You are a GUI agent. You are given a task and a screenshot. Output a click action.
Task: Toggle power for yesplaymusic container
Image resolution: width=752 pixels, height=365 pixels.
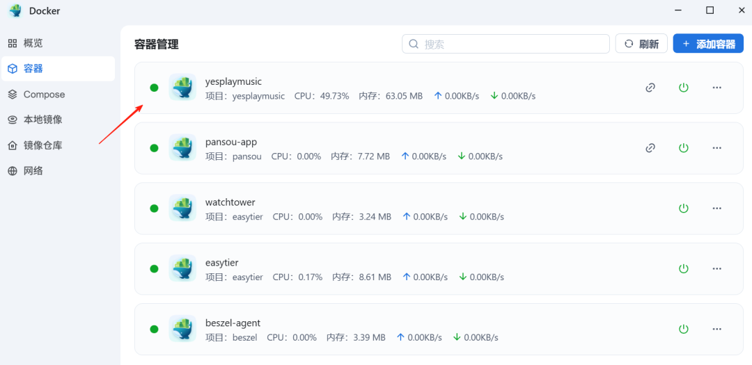pyautogui.click(x=684, y=88)
